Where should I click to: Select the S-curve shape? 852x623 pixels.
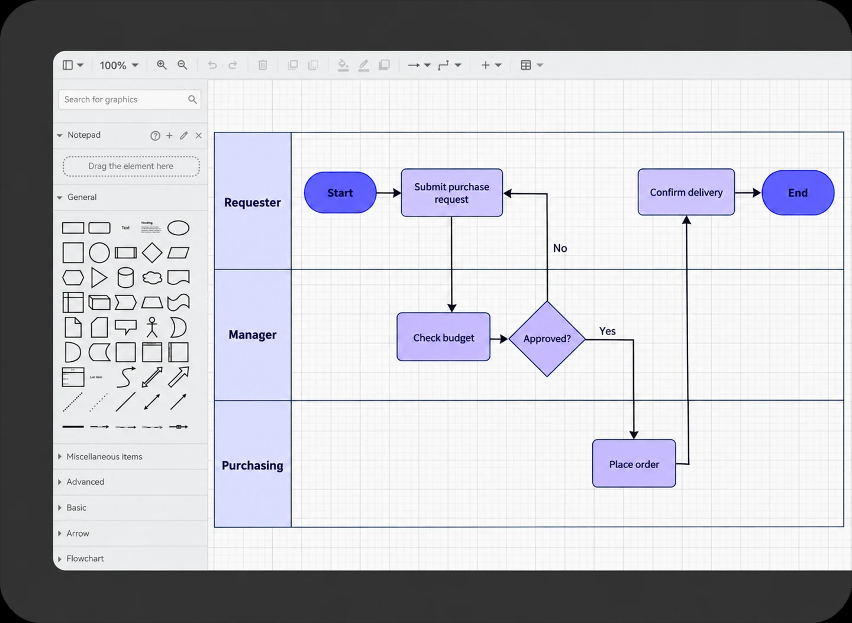125,377
